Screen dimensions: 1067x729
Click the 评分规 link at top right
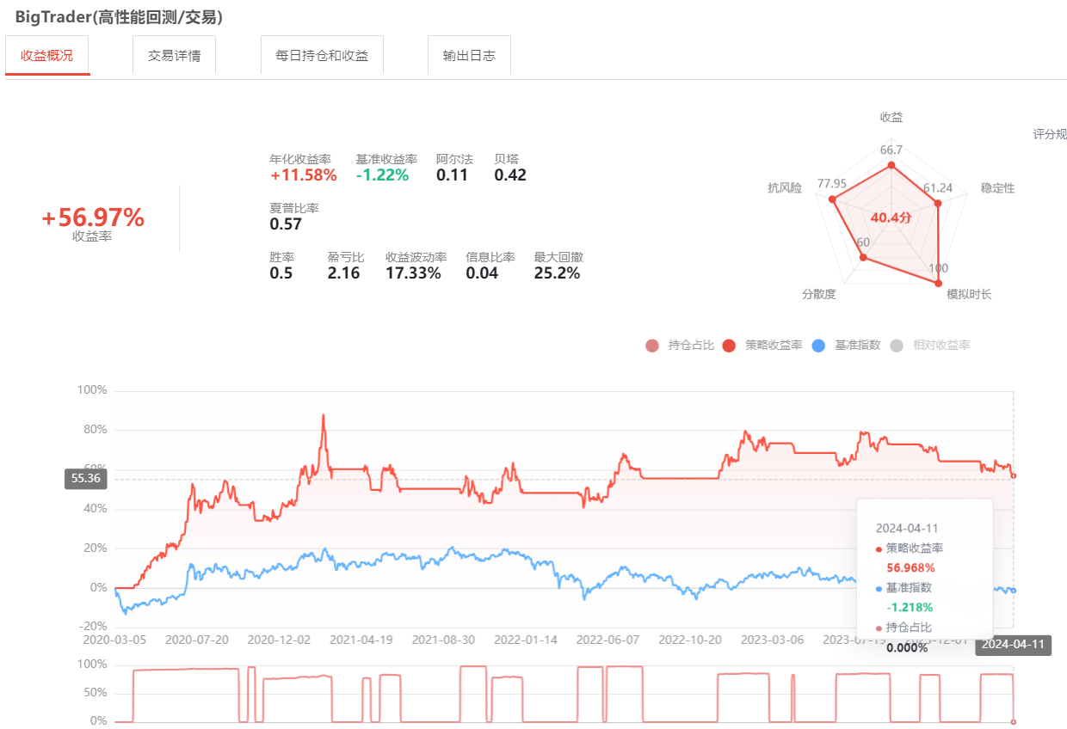tap(1050, 134)
